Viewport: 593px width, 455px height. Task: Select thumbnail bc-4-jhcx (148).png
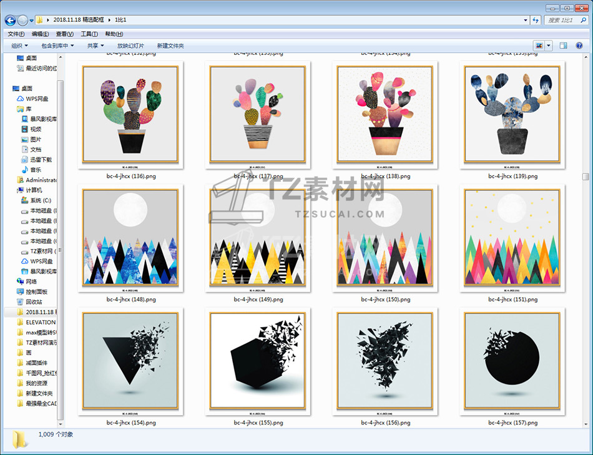130,238
